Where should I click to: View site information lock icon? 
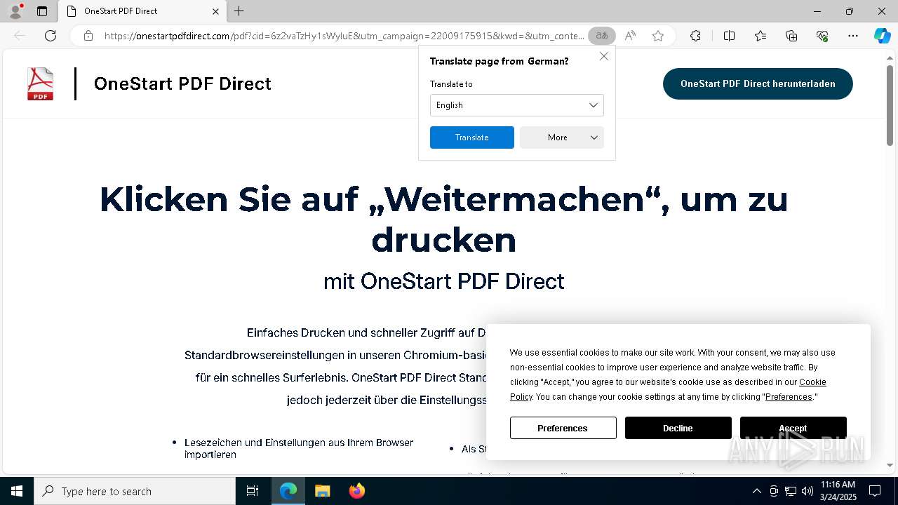pos(88,36)
